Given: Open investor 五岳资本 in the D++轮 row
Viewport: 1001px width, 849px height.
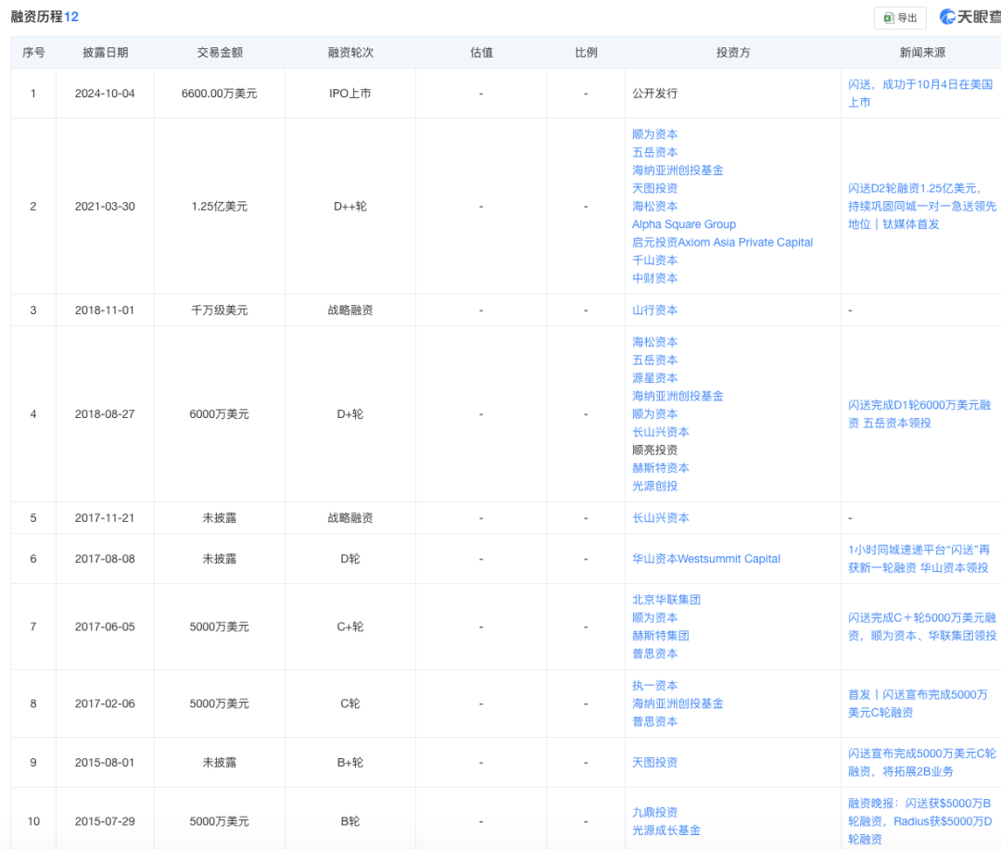Looking at the screenshot, I should 654,152.
